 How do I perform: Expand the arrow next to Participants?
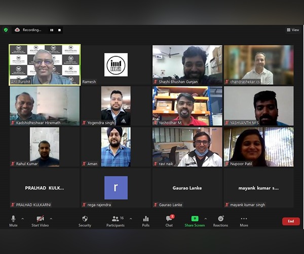coord(131,218)
